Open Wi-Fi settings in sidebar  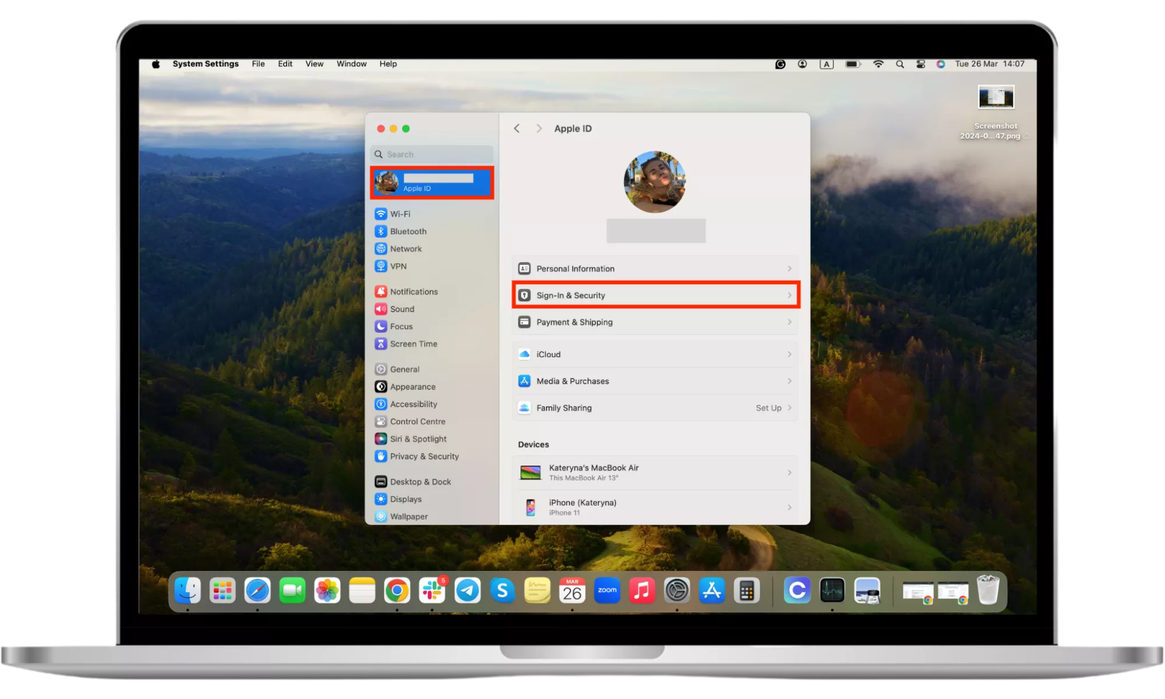tap(400, 214)
